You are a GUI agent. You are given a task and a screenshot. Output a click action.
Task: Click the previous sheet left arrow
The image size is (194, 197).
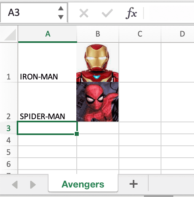click(x=15, y=185)
